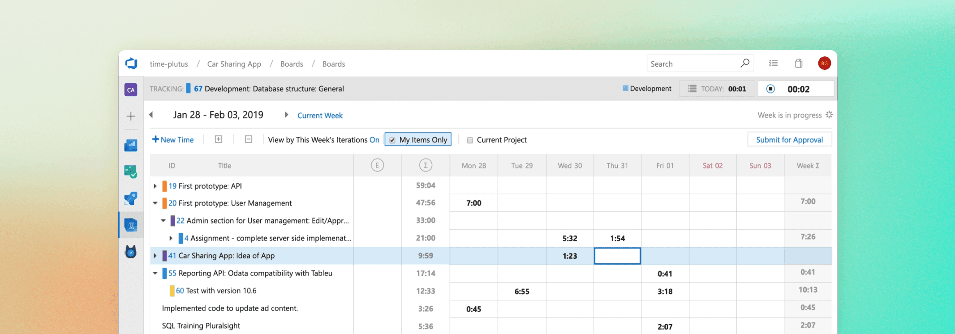The width and height of the screenshot is (955, 334).
Task: Open work item 60 ID link
Action: [180, 291]
